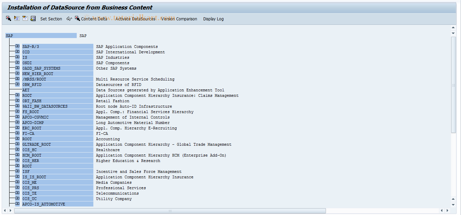The image size is (461, 215).
Task: Click the horizontal scrollbar far-right arrow
Action: click(447, 211)
